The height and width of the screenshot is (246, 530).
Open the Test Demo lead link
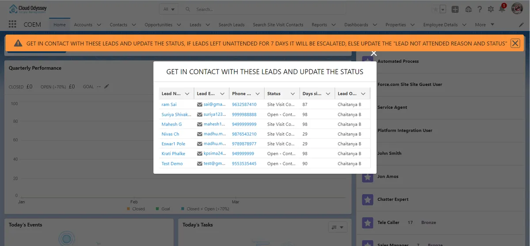pos(172,163)
